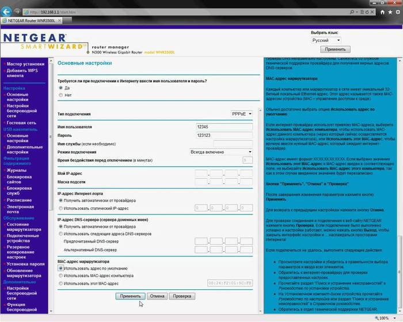Open Блокировка служб in sidebar
Screen dimensions: 403x322
click(x=19, y=190)
